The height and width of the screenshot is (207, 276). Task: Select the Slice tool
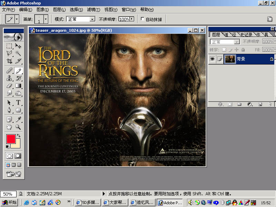[x=18, y=61]
